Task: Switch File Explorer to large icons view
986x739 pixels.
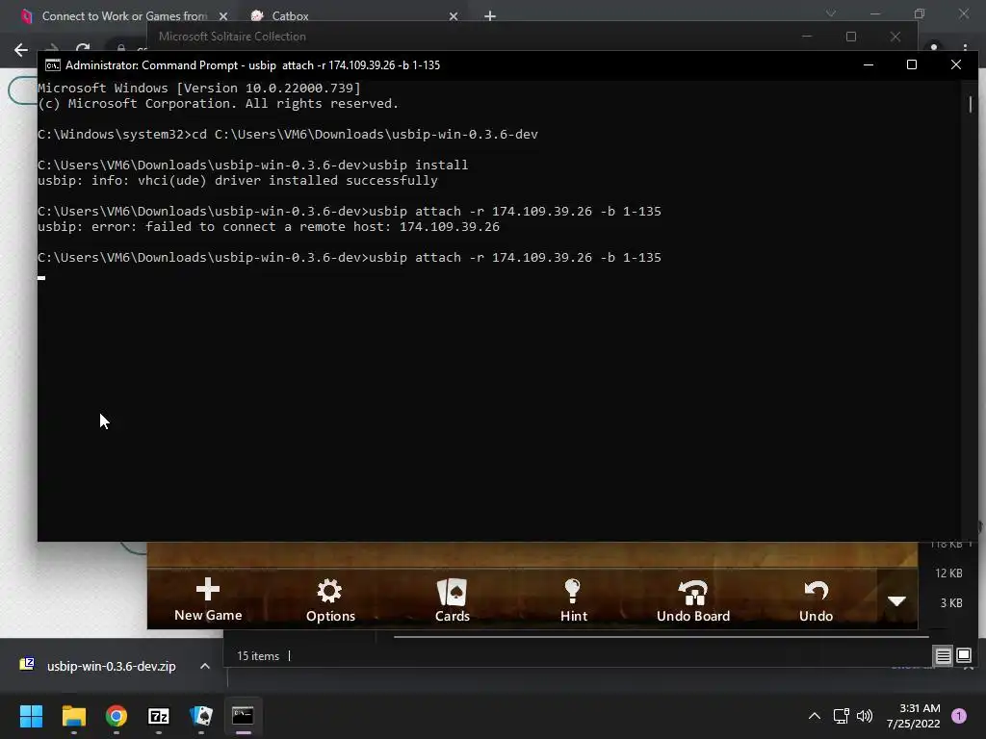Action: tap(964, 655)
